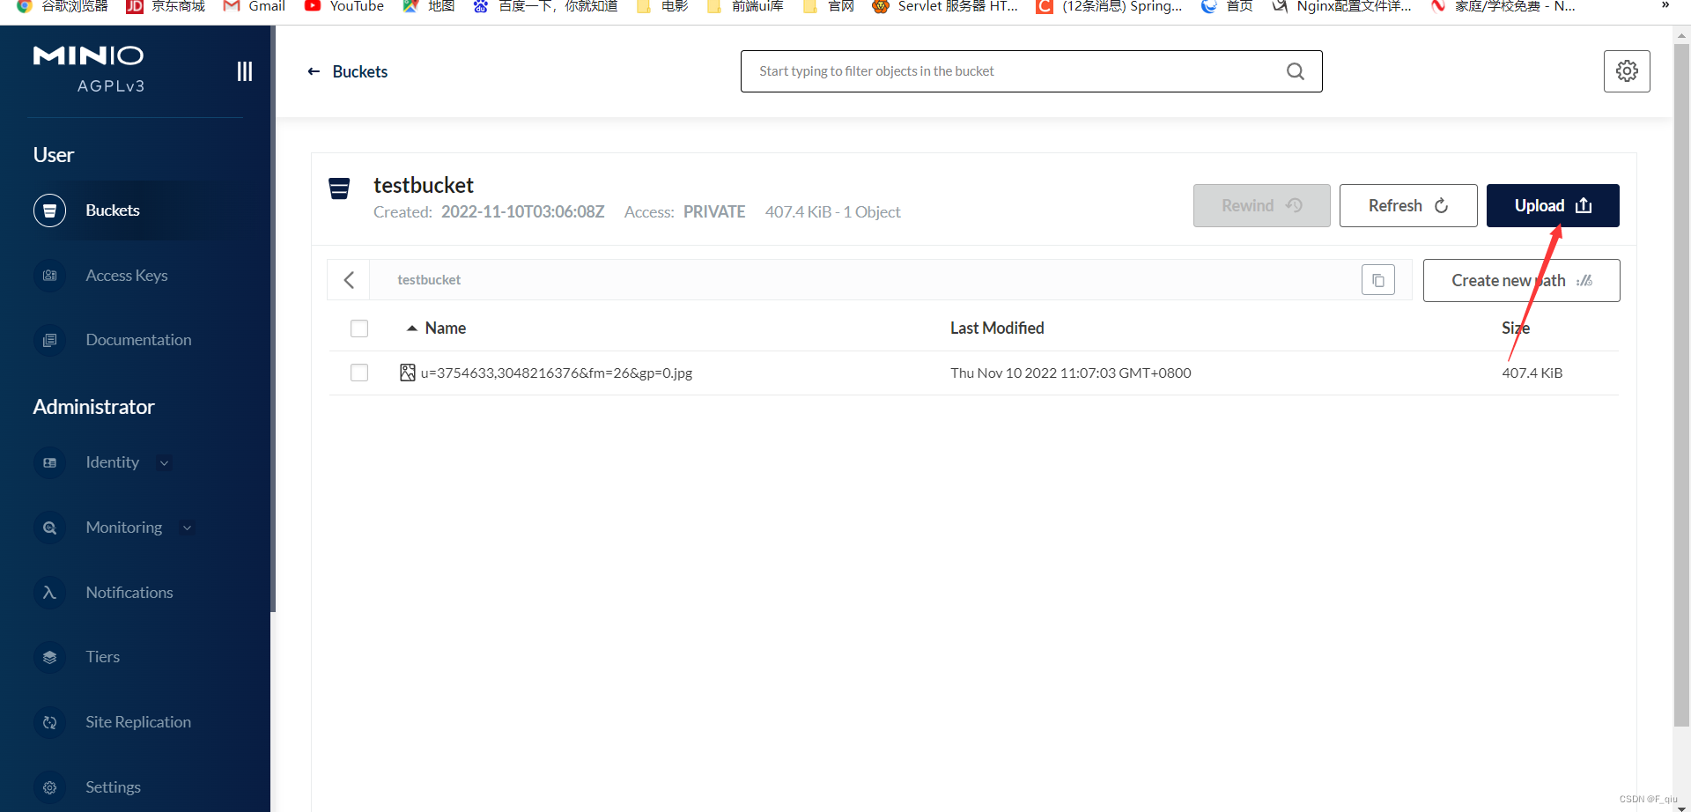Select the Buckets sidebar icon
Viewport: 1691px width, 812px height.
click(x=49, y=210)
